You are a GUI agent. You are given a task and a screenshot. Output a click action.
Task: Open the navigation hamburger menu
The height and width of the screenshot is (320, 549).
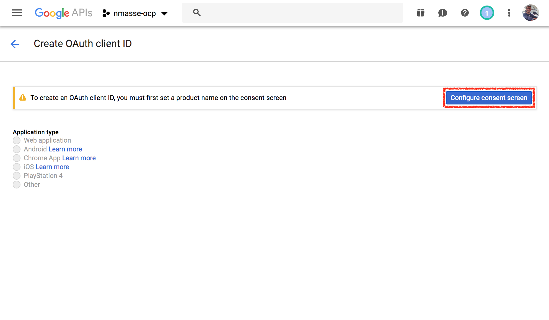17,13
